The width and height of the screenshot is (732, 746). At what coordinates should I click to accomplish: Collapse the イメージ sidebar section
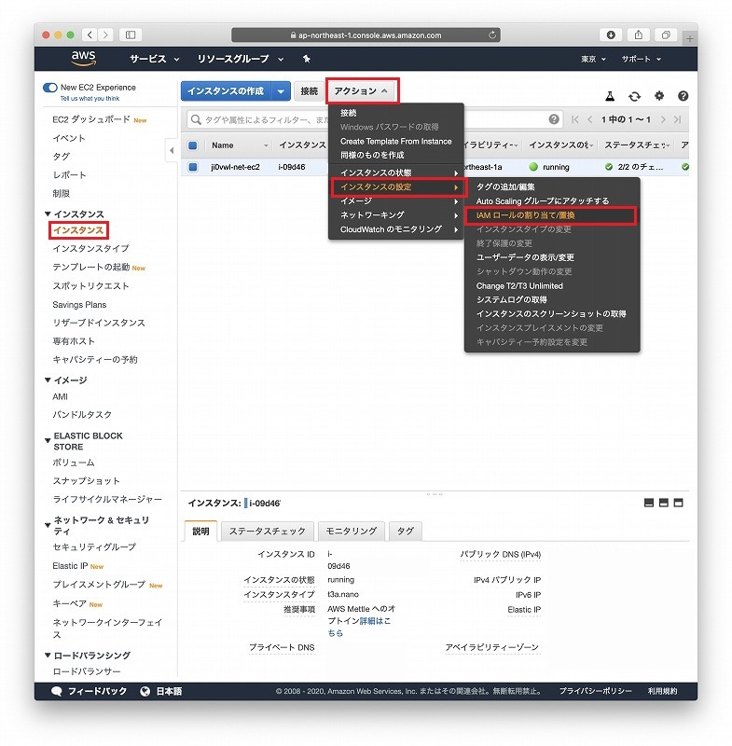[48, 380]
